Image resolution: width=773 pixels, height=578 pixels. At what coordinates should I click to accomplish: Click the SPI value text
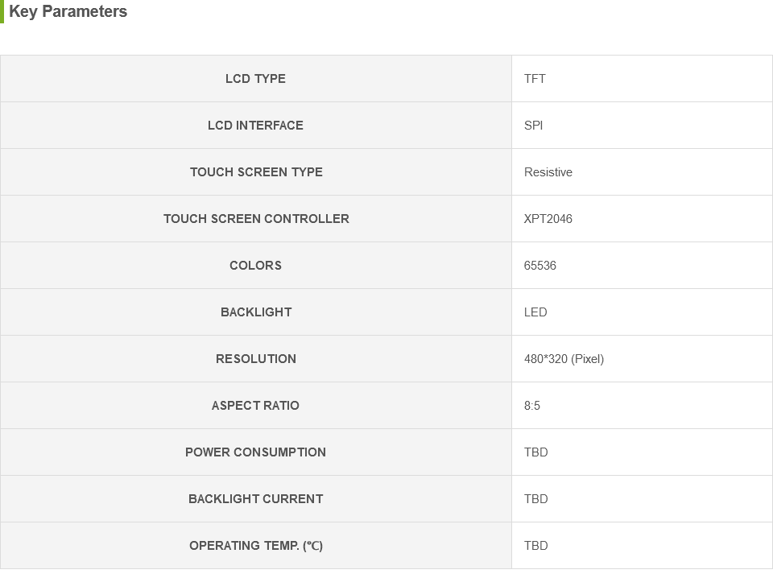pos(533,126)
